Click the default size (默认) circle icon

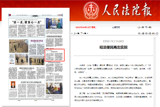pos(157,34)
